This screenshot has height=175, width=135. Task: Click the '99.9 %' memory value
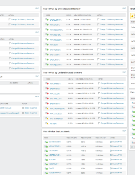point(70,98)
